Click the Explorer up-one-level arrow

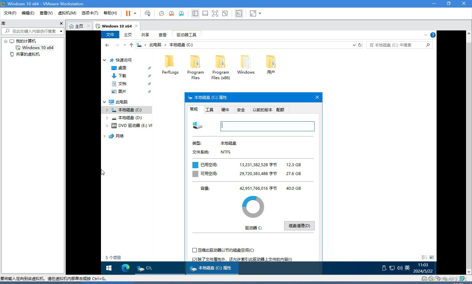pos(131,45)
